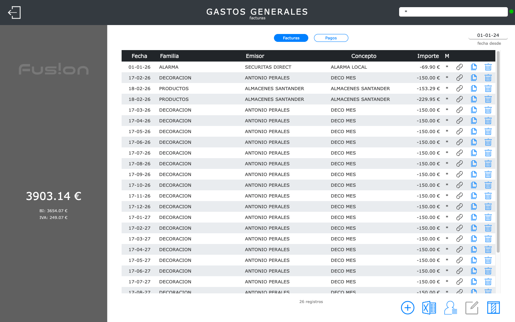Screen dimensions: 515x322
Task: Delete the SECURITAS DIRECT invoice via trash icon
Action: pos(488,67)
